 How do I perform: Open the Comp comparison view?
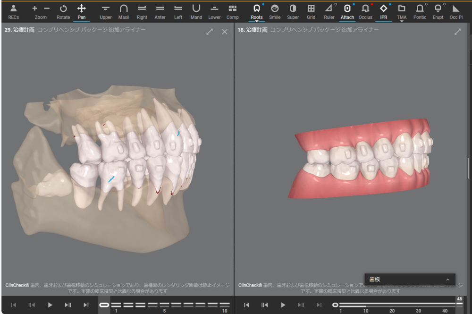click(x=232, y=11)
